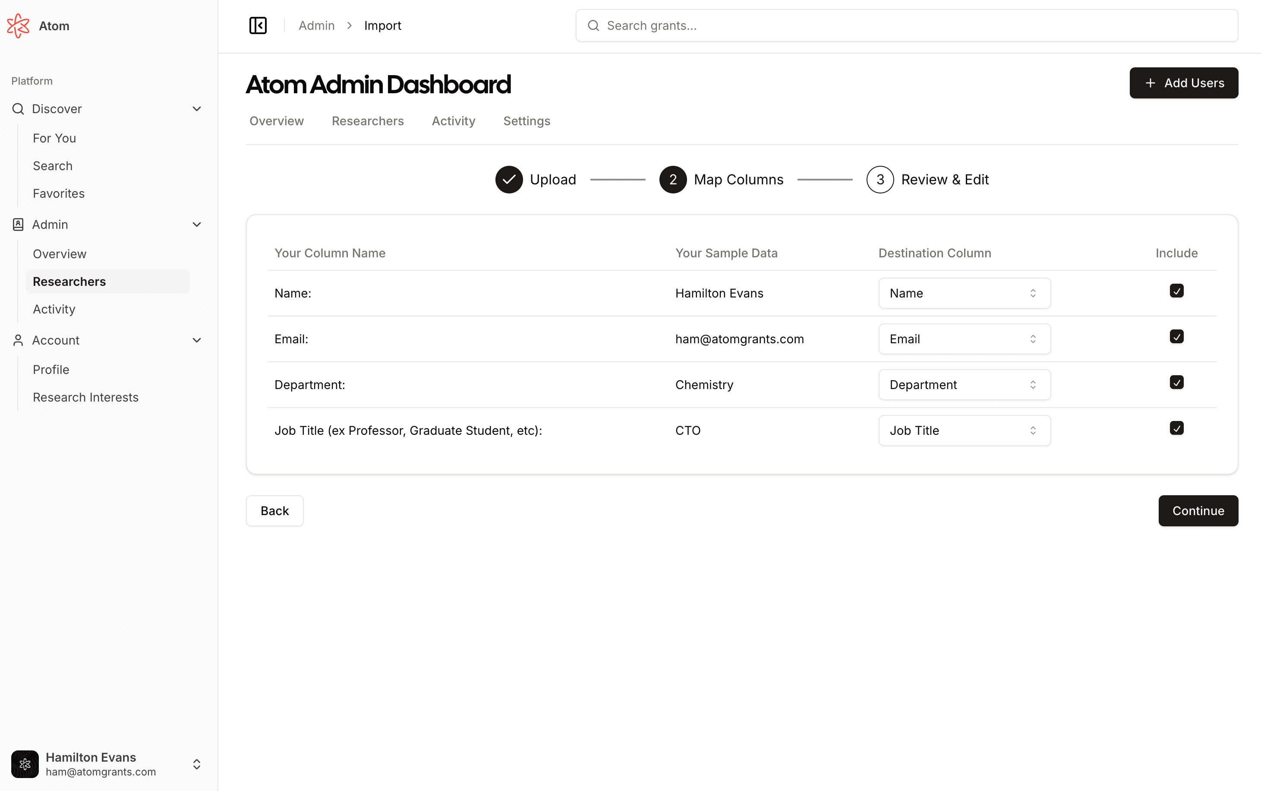Uncheck the Include checkbox for the Job Title row

1176,428
